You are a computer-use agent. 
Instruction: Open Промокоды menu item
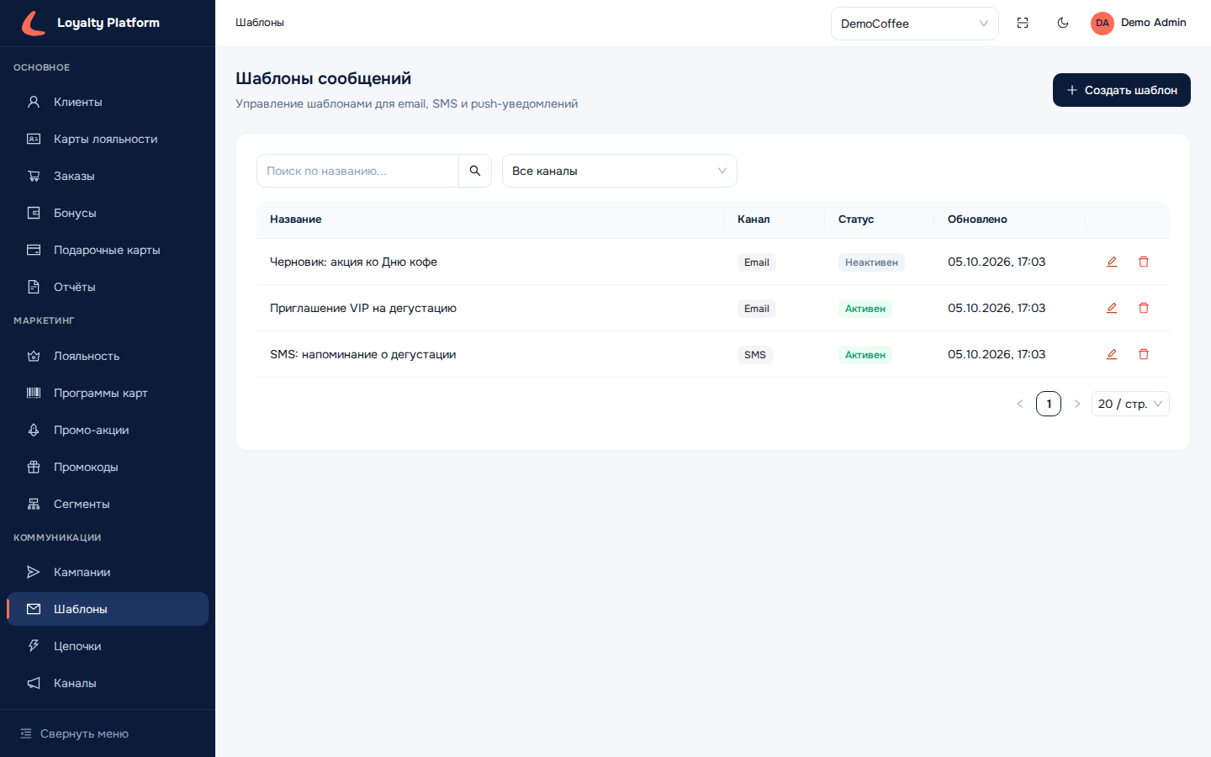(x=108, y=467)
